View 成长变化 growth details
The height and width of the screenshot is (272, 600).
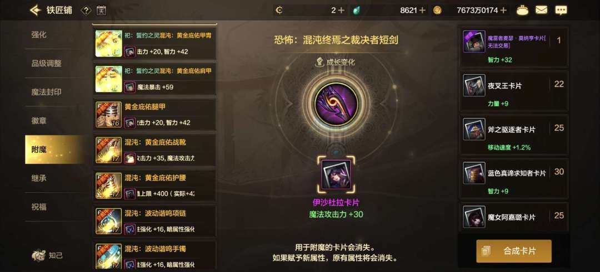click(335, 62)
